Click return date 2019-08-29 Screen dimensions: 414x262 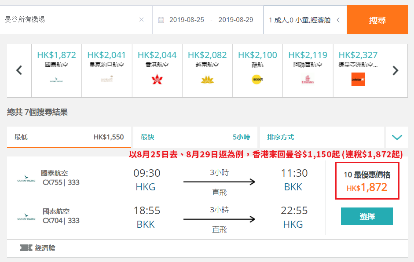pyautogui.click(x=236, y=20)
